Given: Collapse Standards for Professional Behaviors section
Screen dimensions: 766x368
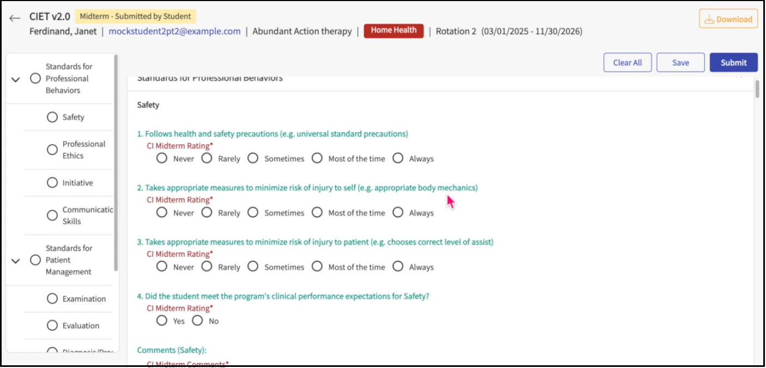Looking at the screenshot, I should tap(16, 79).
